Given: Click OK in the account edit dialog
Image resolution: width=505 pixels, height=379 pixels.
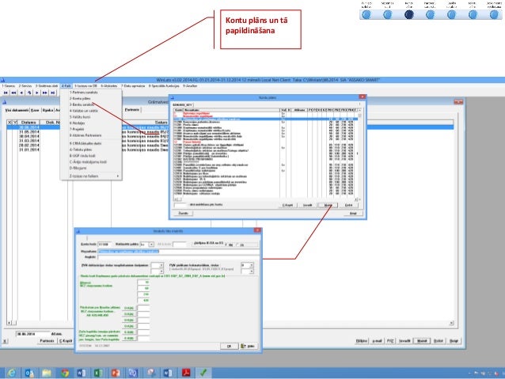Looking at the screenshot, I should [x=230, y=346].
